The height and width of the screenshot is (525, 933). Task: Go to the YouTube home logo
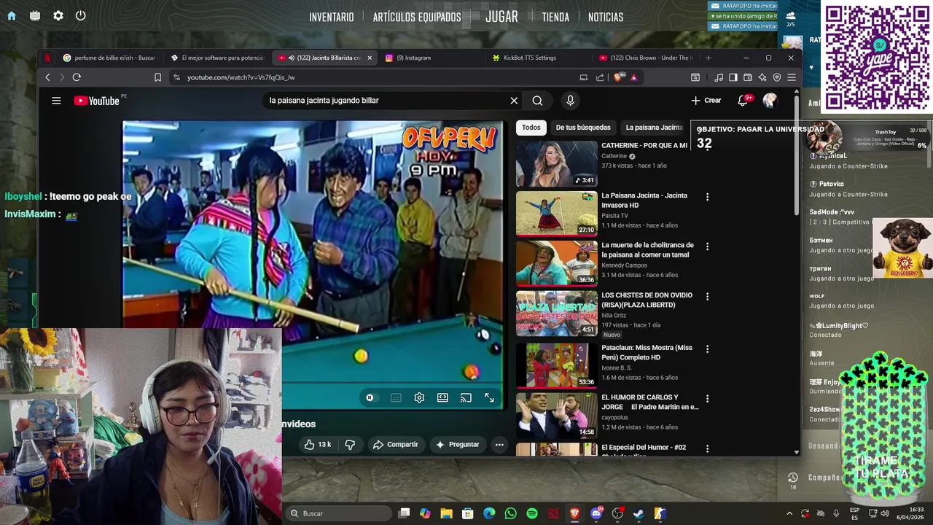click(96, 101)
